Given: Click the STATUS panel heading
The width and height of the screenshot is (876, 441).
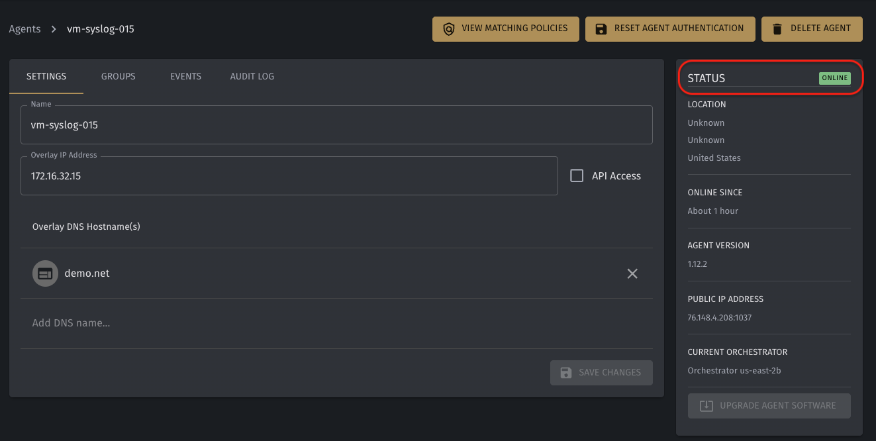Looking at the screenshot, I should [706, 78].
